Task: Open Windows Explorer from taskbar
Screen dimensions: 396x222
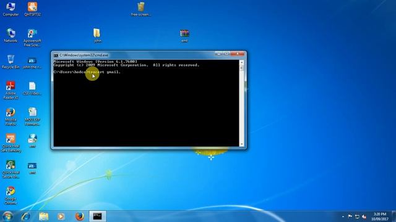Action: (44, 216)
